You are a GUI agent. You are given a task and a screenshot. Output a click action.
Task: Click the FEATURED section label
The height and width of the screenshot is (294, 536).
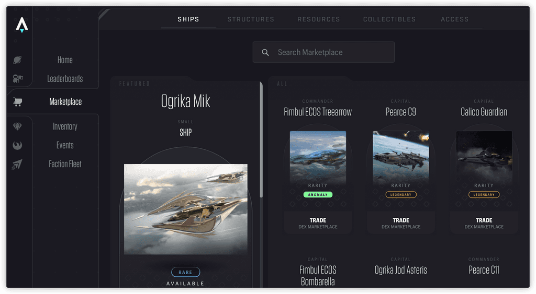[x=135, y=84]
